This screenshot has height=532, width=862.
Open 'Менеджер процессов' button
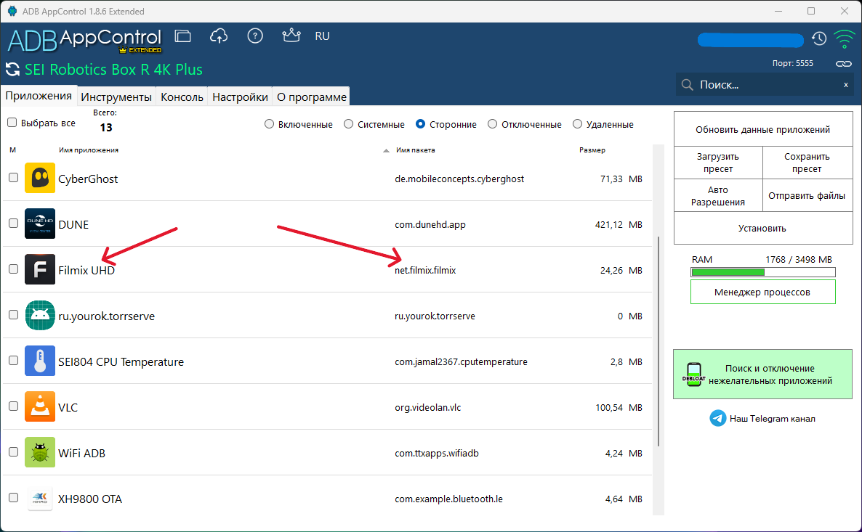pyautogui.click(x=763, y=292)
